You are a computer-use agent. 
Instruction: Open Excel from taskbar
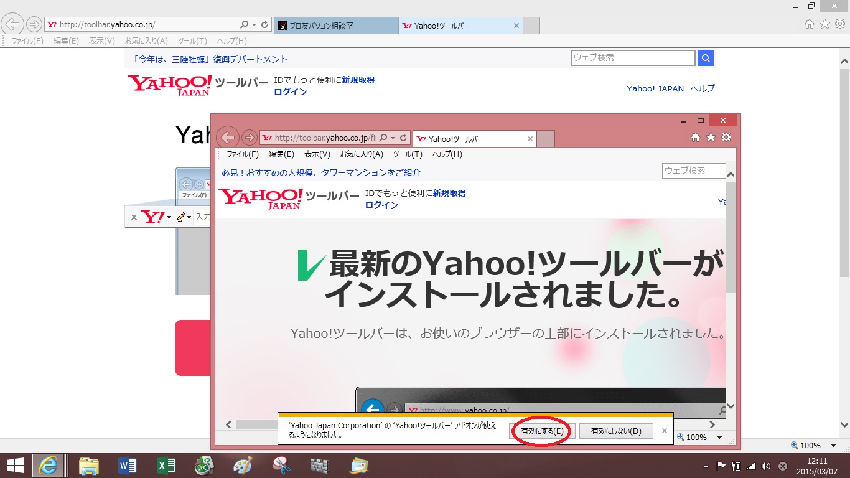[166, 465]
